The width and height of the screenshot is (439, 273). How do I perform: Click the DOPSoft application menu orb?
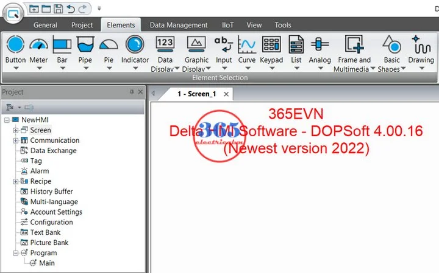pyautogui.click(x=13, y=13)
